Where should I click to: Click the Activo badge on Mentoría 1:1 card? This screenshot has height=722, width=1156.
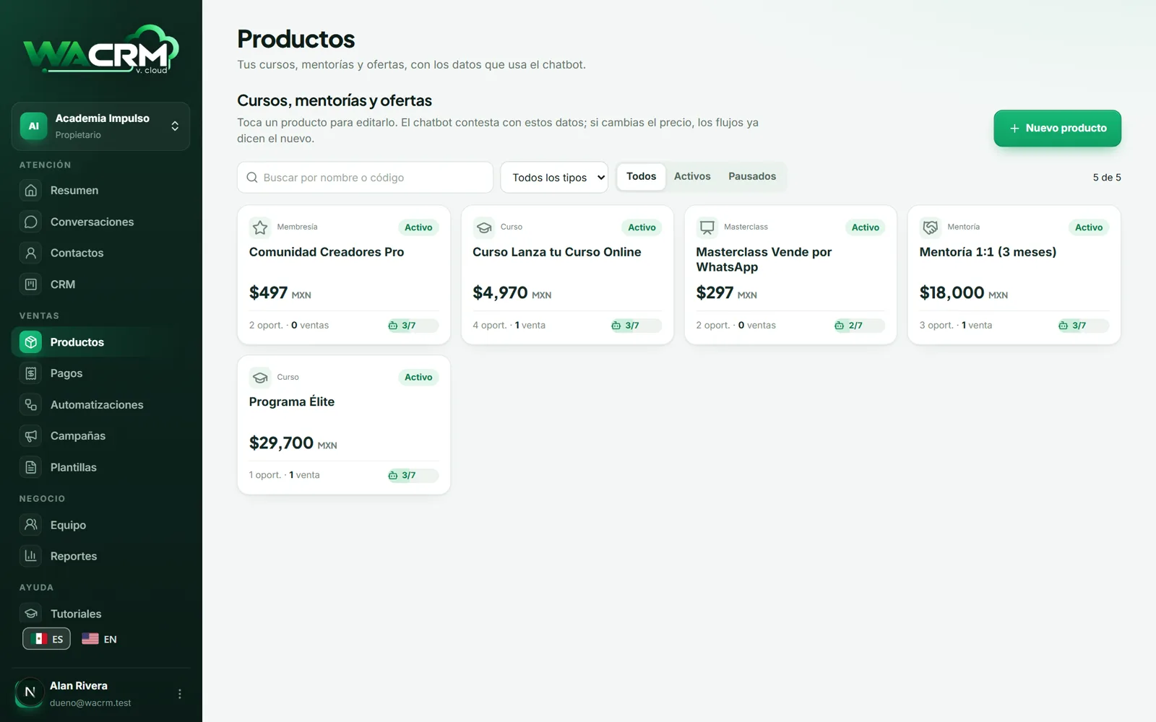[1088, 227]
